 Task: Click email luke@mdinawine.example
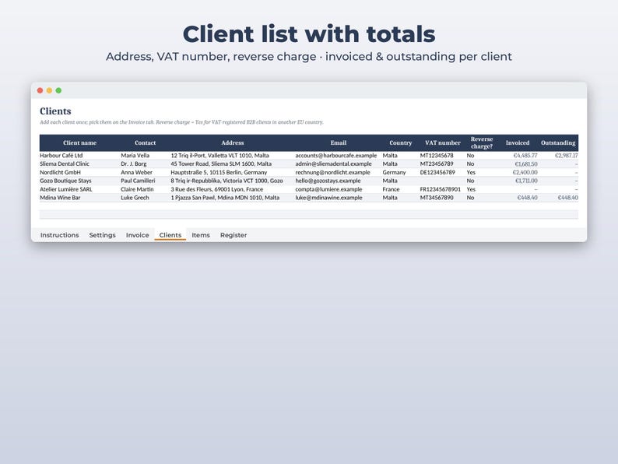(x=328, y=198)
